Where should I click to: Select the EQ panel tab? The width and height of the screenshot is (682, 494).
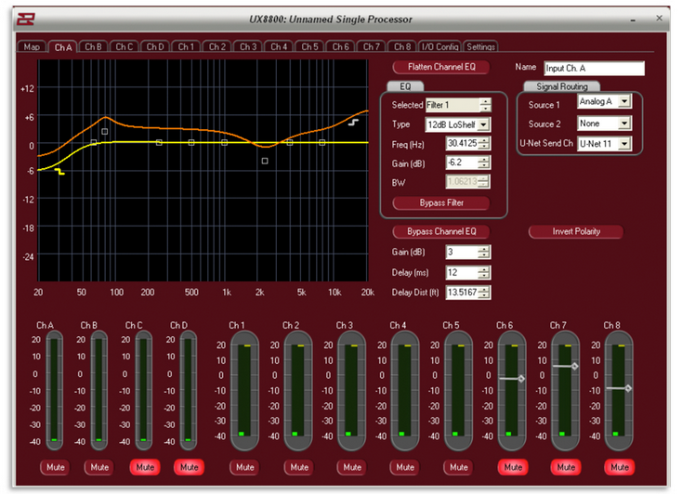[405, 86]
